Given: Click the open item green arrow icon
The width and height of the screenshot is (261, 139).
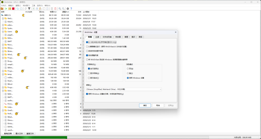Looking at the screenshot, I should (34, 9).
